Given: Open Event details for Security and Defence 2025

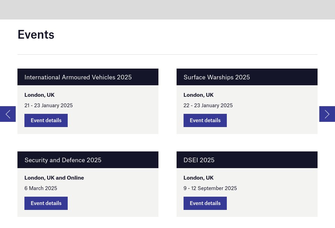Looking at the screenshot, I should [46, 203].
